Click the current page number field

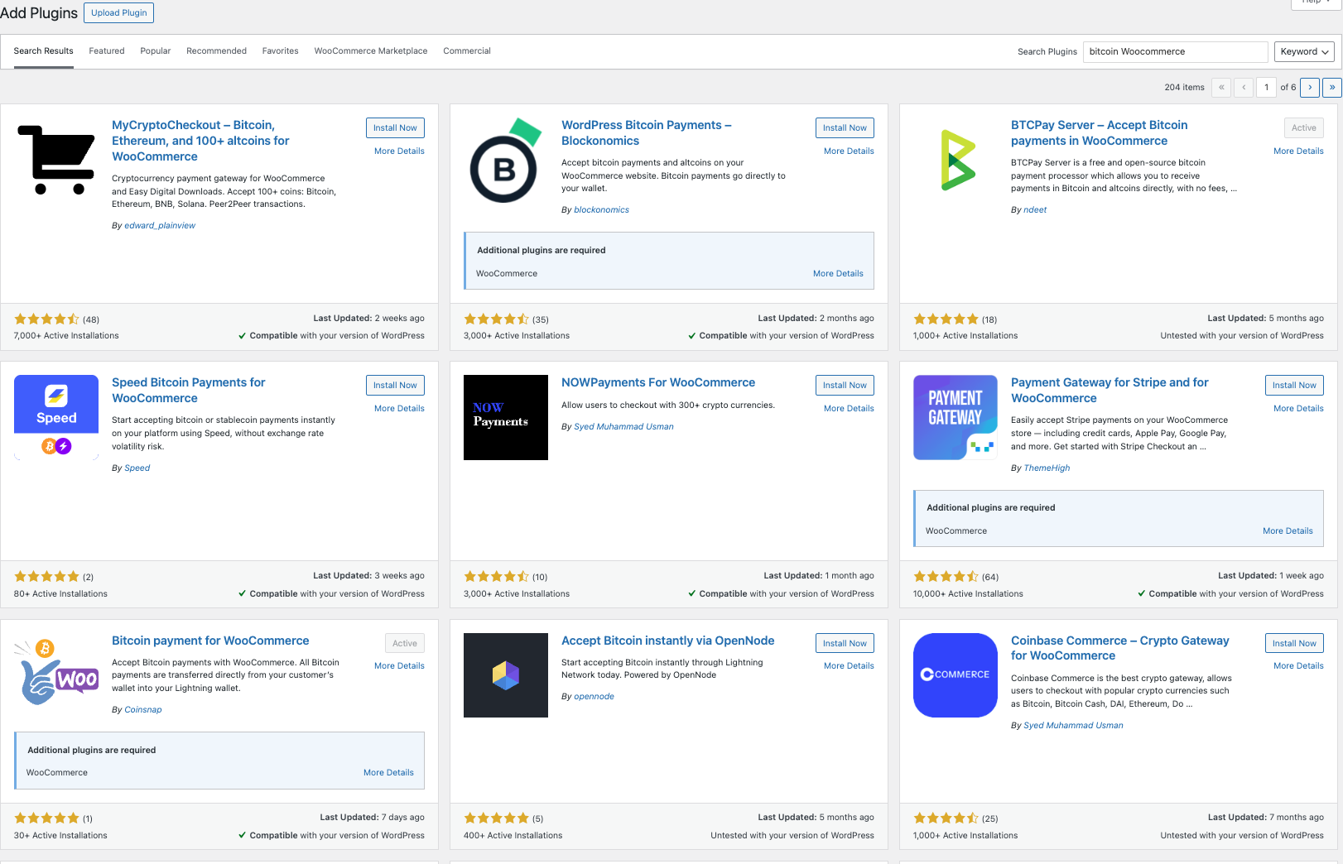pos(1266,87)
